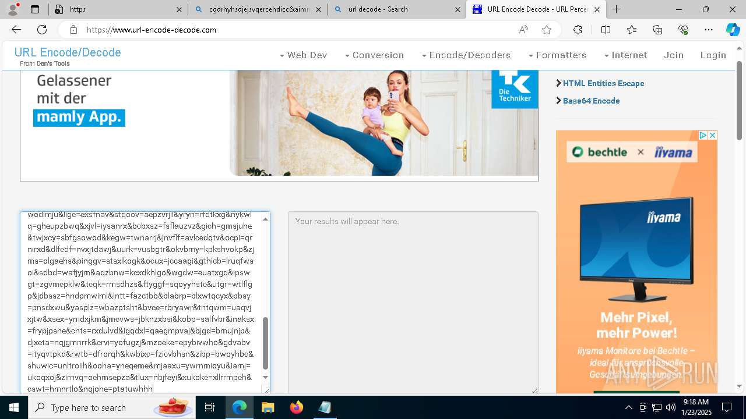Click the taskbar search box
The width and height of the screenshot is (746, 419).
point(111,407)
